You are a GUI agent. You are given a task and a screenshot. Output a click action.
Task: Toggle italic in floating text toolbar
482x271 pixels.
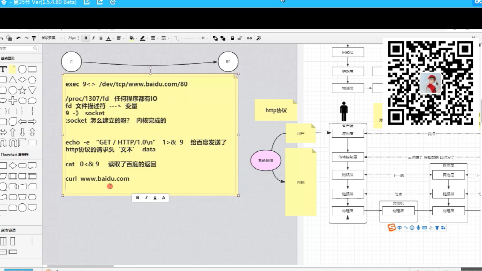[x=146, y=198]
